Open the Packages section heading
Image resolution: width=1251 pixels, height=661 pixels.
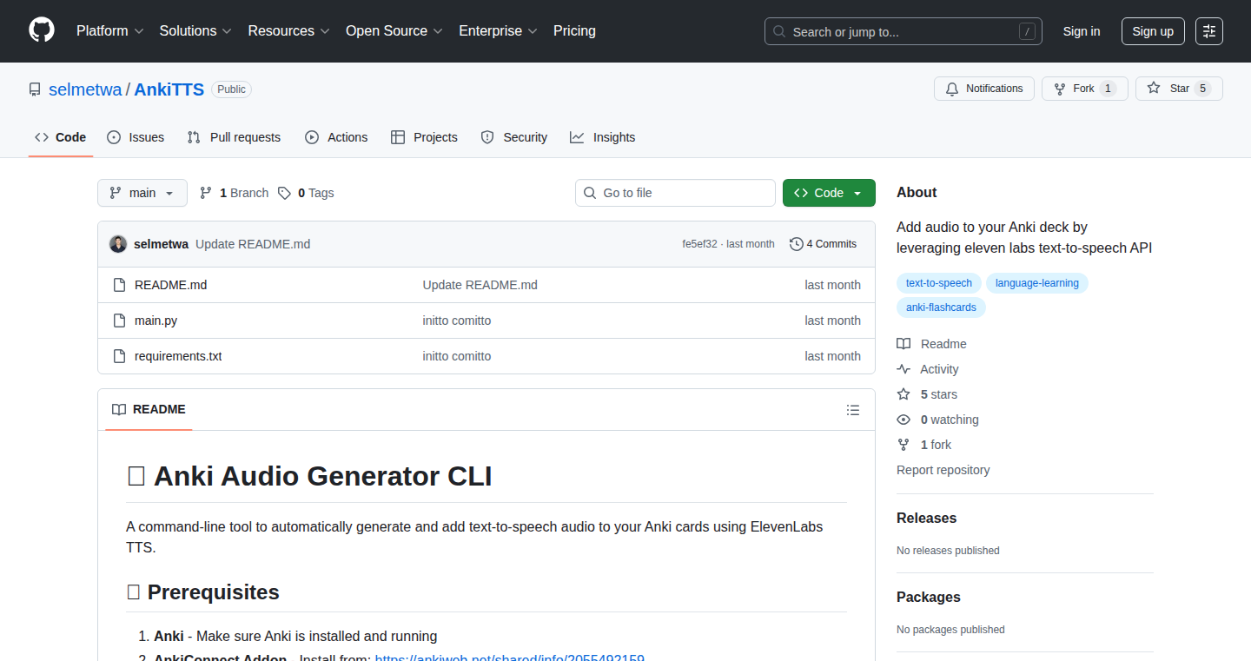coord(929,597)
